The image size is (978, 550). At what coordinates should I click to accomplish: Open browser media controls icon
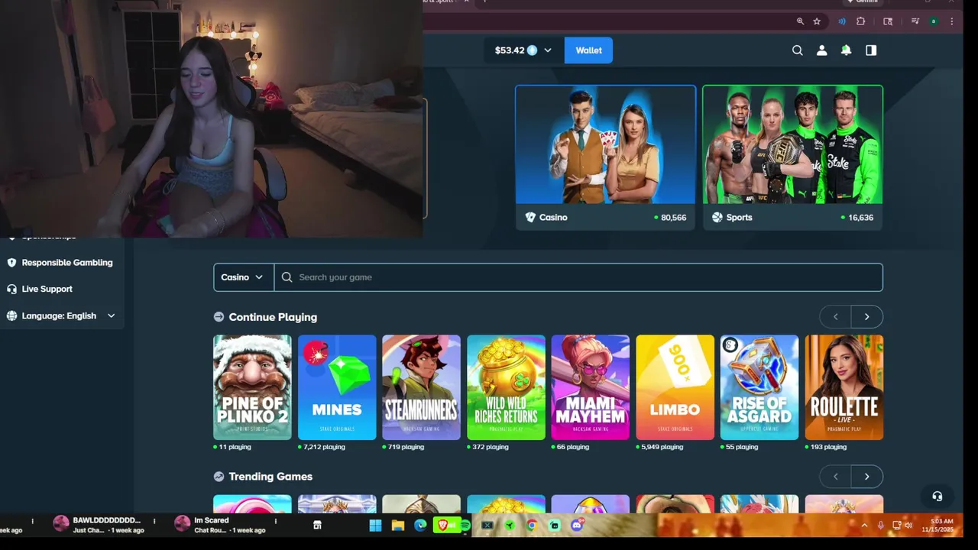coord(915,21)
